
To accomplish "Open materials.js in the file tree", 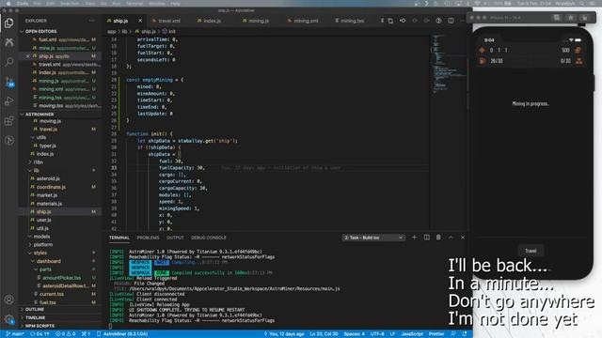I will pos(59,204).
